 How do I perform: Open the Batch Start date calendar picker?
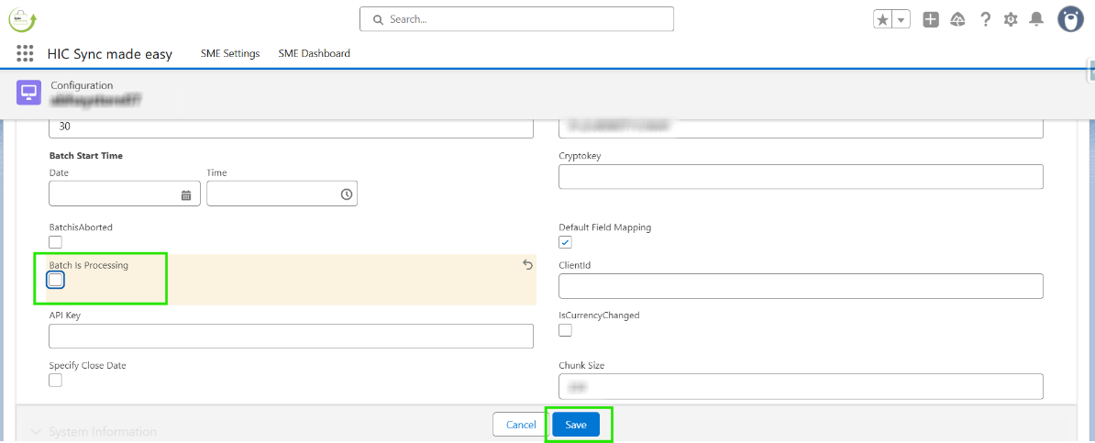pos(186,194)
